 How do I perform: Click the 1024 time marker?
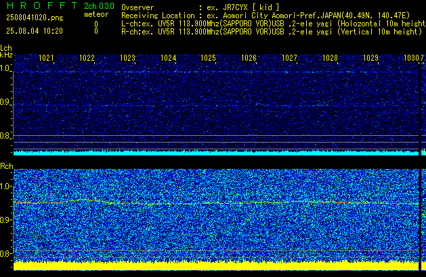click(168, 58)
